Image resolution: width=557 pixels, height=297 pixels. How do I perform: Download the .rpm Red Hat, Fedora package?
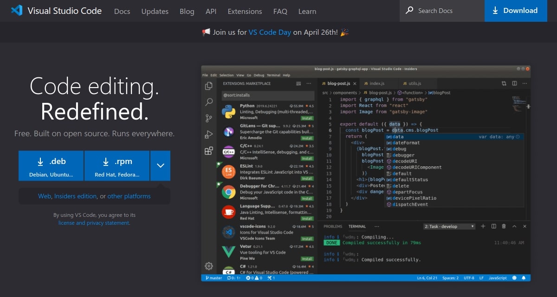(117, 165)
